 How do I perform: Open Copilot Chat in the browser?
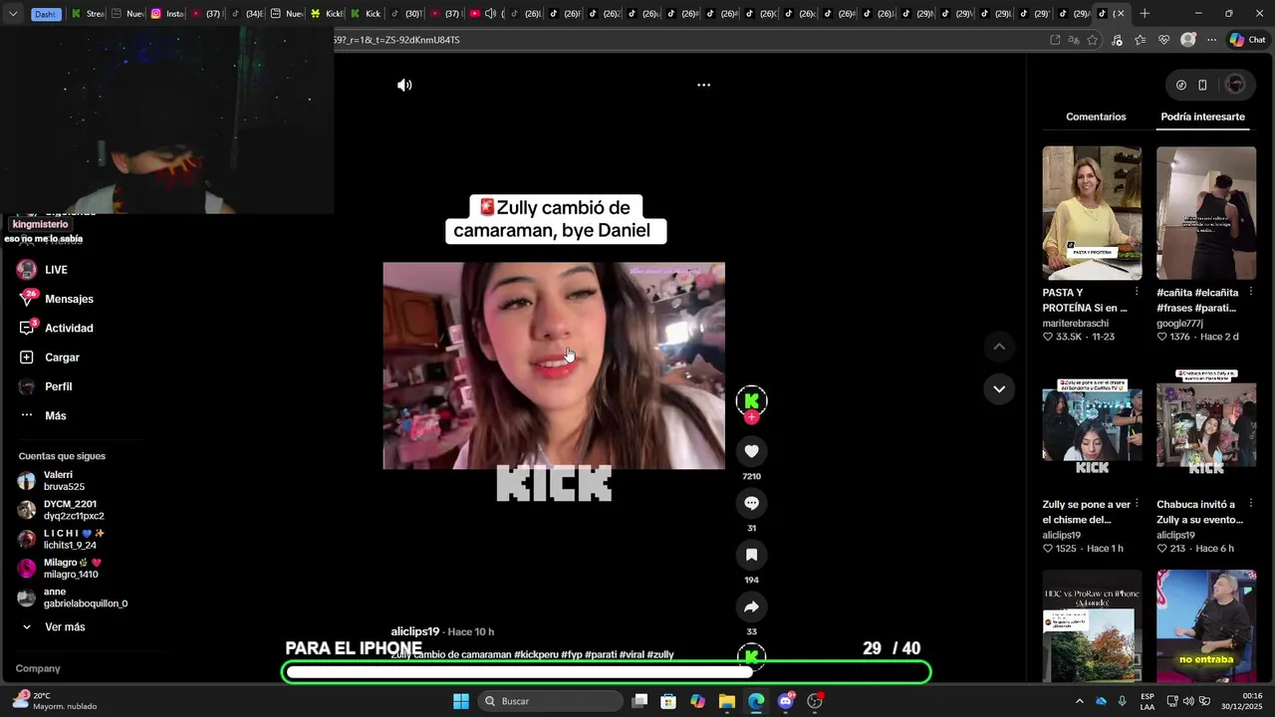(x=1247, y=40)
